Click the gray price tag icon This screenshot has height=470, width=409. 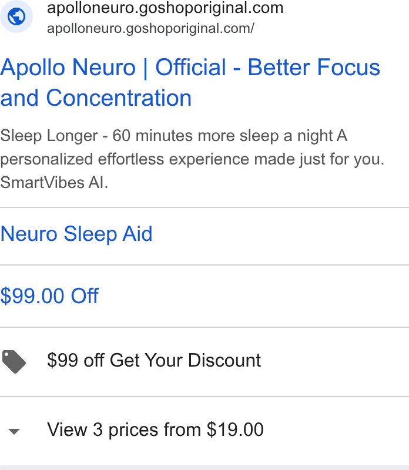(x=14, y=361)
